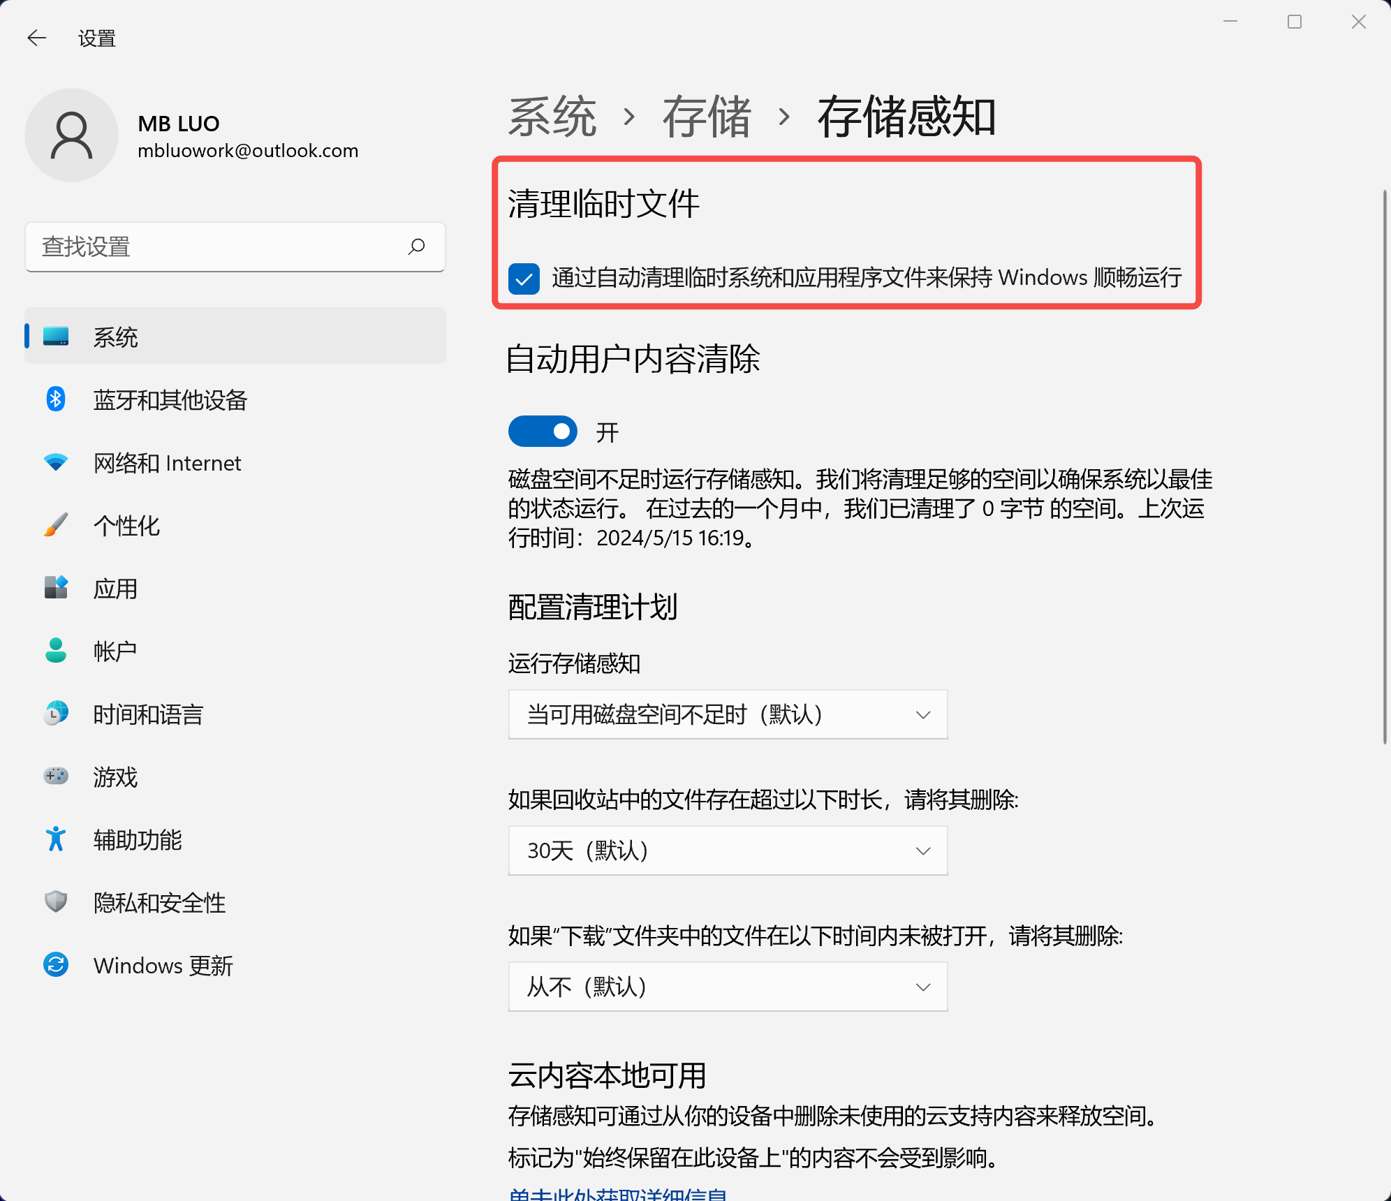Go to the 存储 breadcrumb page
The image size is (1391, 1201).
point(707,118)
